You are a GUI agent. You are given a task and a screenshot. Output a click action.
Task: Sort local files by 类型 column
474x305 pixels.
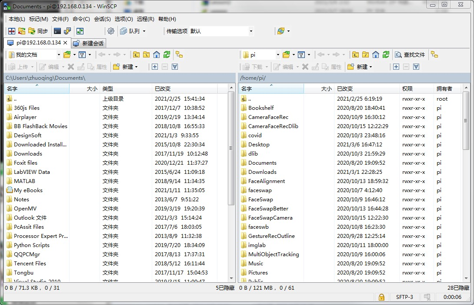tap(126, 89)
